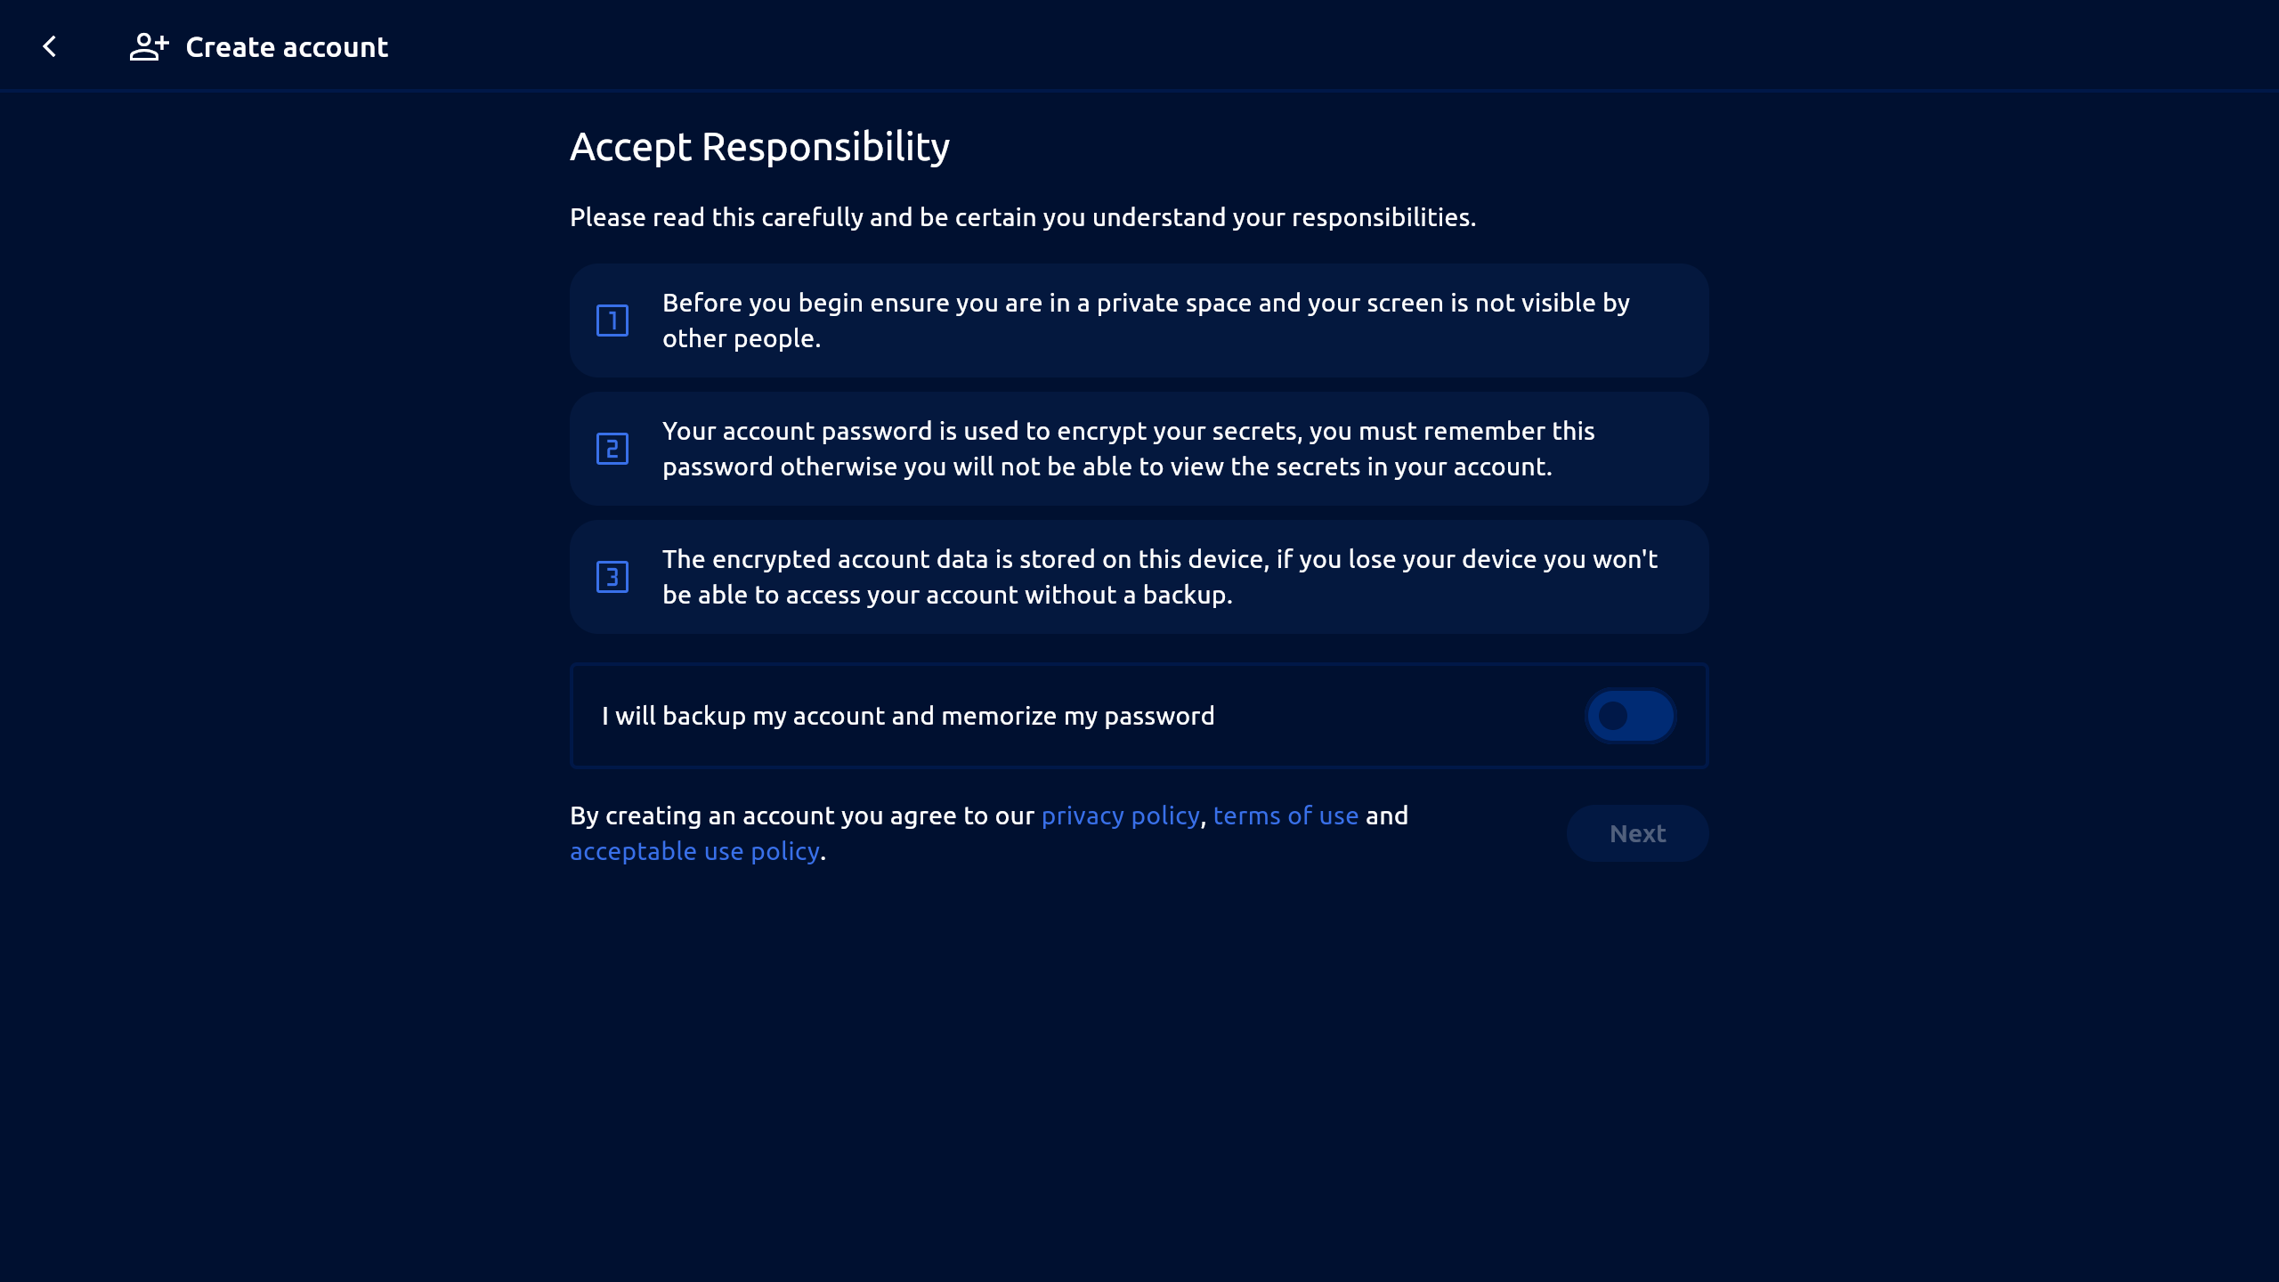Viewport: 2279px width, 1282px height.
Task: Select the private space warning text
Action: pyautogui.click(x=1146, y=320)
